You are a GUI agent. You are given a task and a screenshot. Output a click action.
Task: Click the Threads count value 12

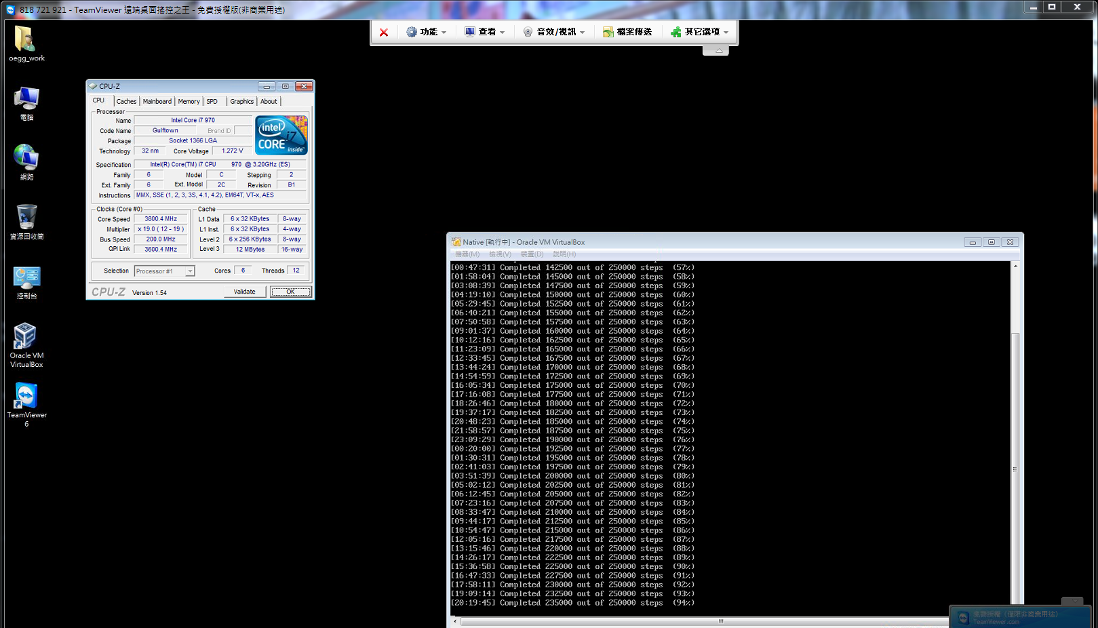click(296, 271)
